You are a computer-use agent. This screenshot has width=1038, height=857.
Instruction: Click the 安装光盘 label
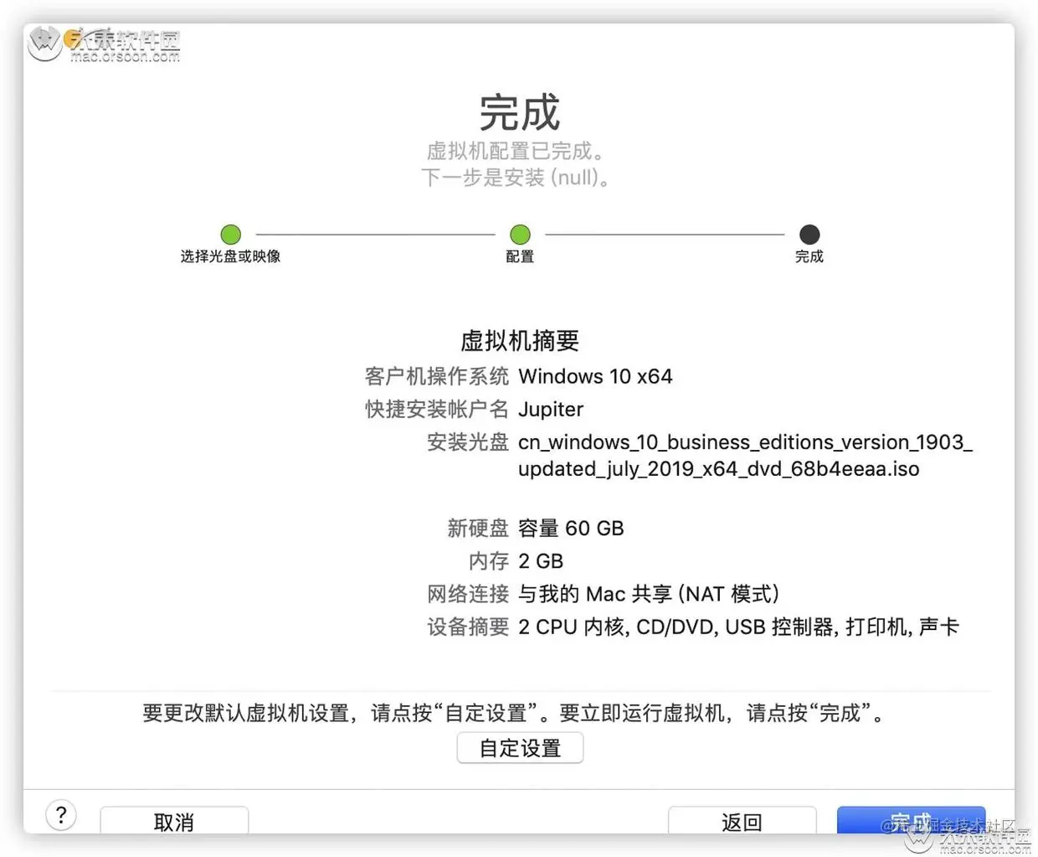[x=467, y=441]
